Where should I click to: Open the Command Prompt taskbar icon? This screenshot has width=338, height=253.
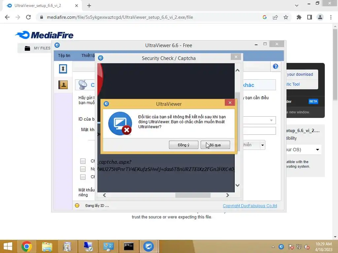129,246
